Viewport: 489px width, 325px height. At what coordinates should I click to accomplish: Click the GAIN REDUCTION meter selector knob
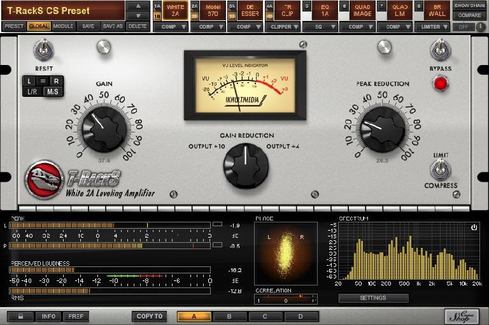click(x=246, y=166)
